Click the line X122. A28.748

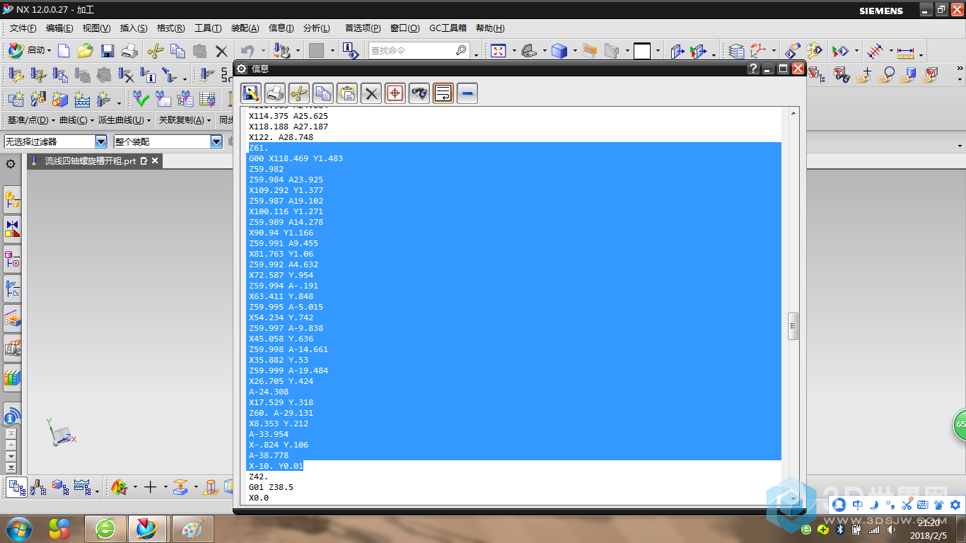(281, 137)
